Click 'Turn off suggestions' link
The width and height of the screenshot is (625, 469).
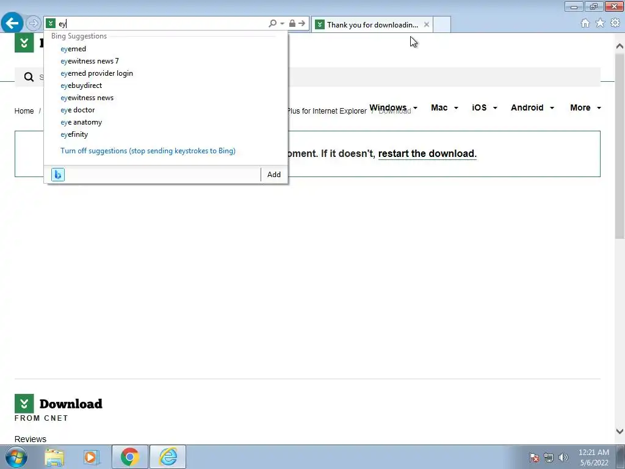148,151
